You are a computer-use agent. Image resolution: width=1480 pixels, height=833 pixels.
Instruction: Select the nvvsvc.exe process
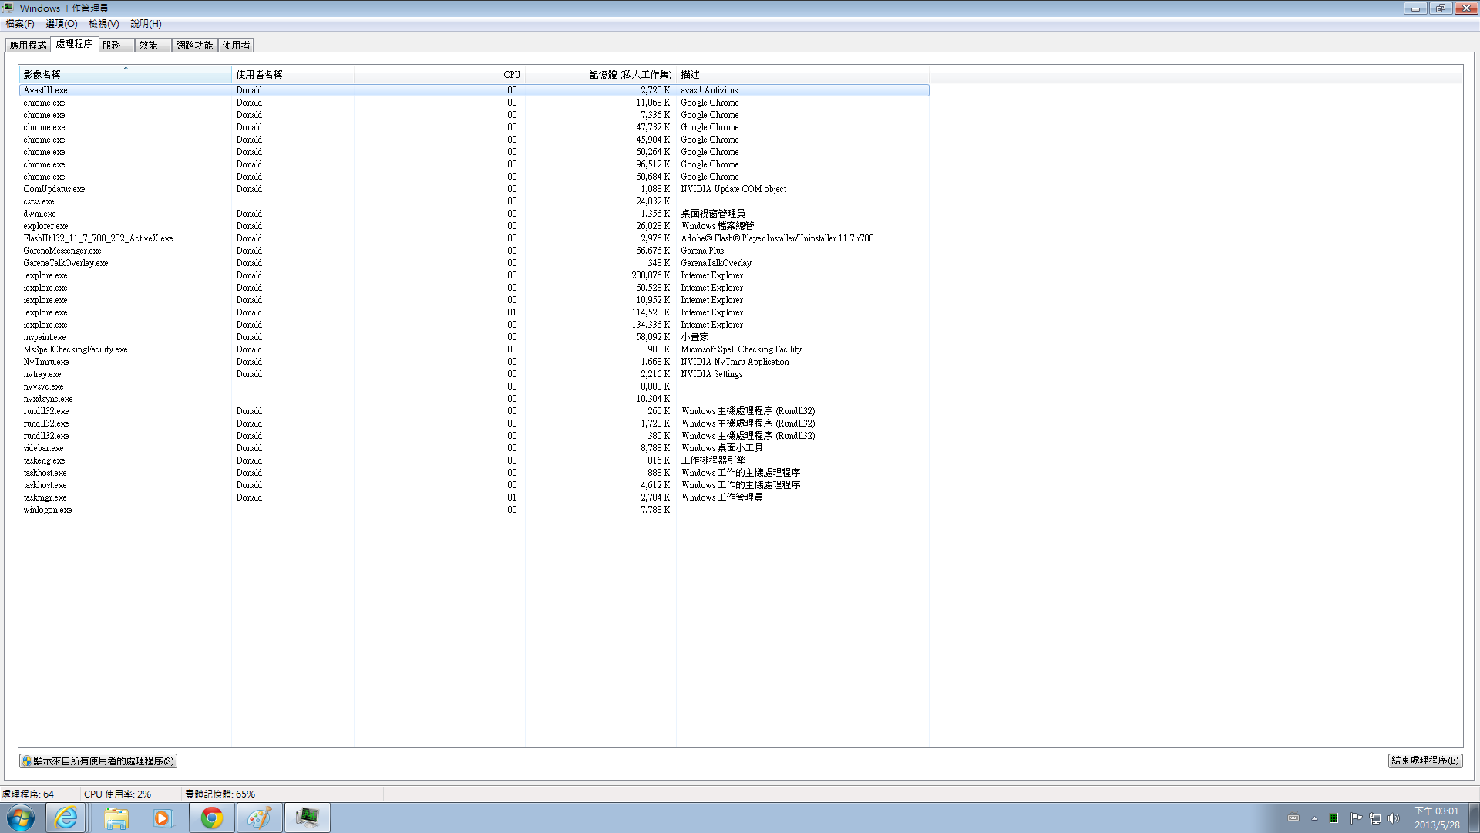(x=474, y=386)
